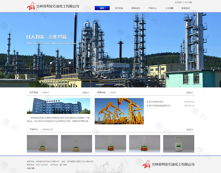Click 加入收藏 link at top right
This screenshot has height=173, width=221.
pyautogui.click(x=188, y=2)
